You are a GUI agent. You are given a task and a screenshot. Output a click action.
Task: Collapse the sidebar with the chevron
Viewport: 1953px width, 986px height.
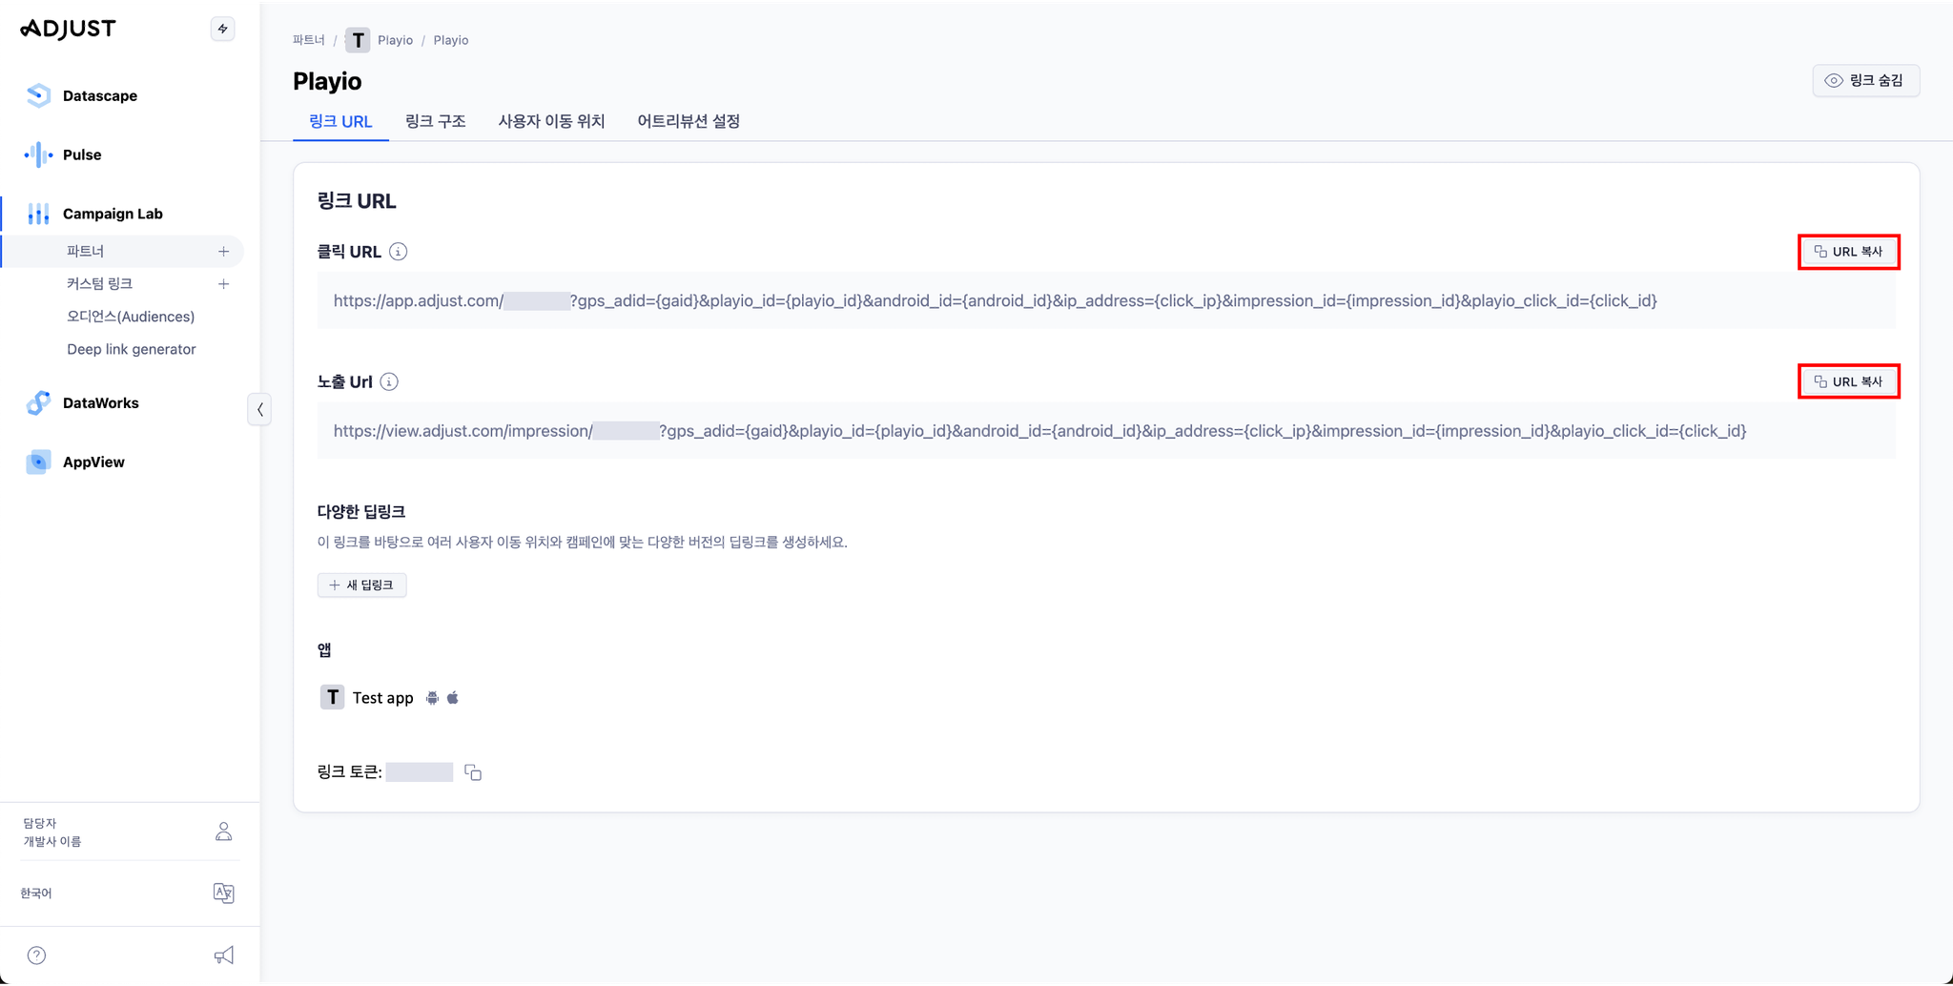click(x=259, y=409)
